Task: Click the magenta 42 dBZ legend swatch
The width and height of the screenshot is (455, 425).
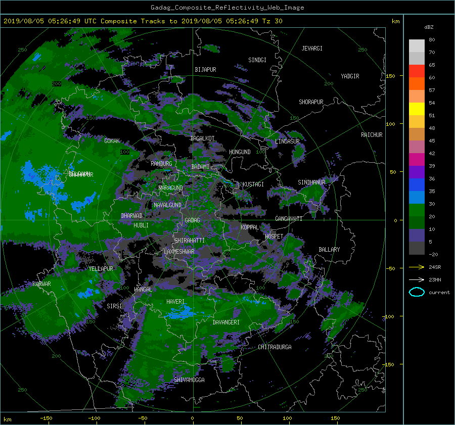Action: 417,160
